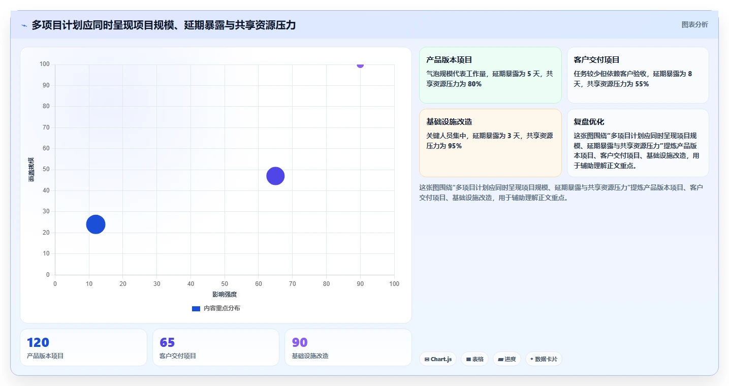Click the x-axis tick label 70

coord(293,284)
